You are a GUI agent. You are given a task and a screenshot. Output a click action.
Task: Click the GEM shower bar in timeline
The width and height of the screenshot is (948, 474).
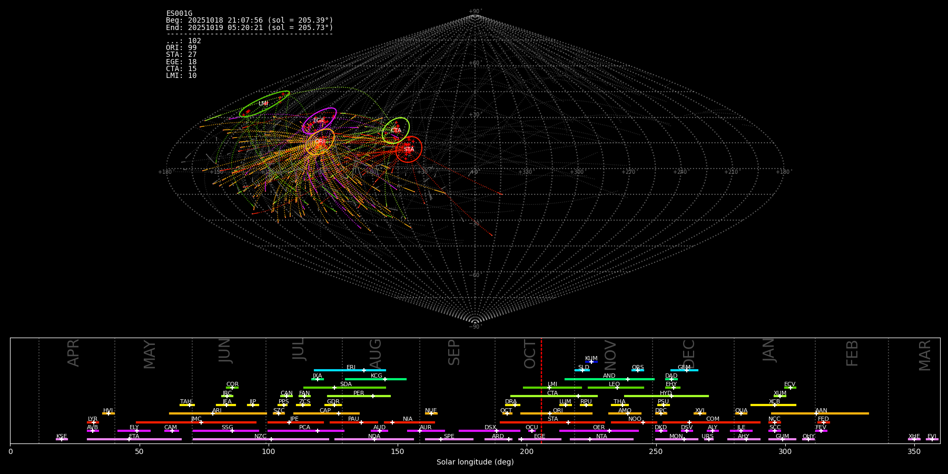[684, 370]
